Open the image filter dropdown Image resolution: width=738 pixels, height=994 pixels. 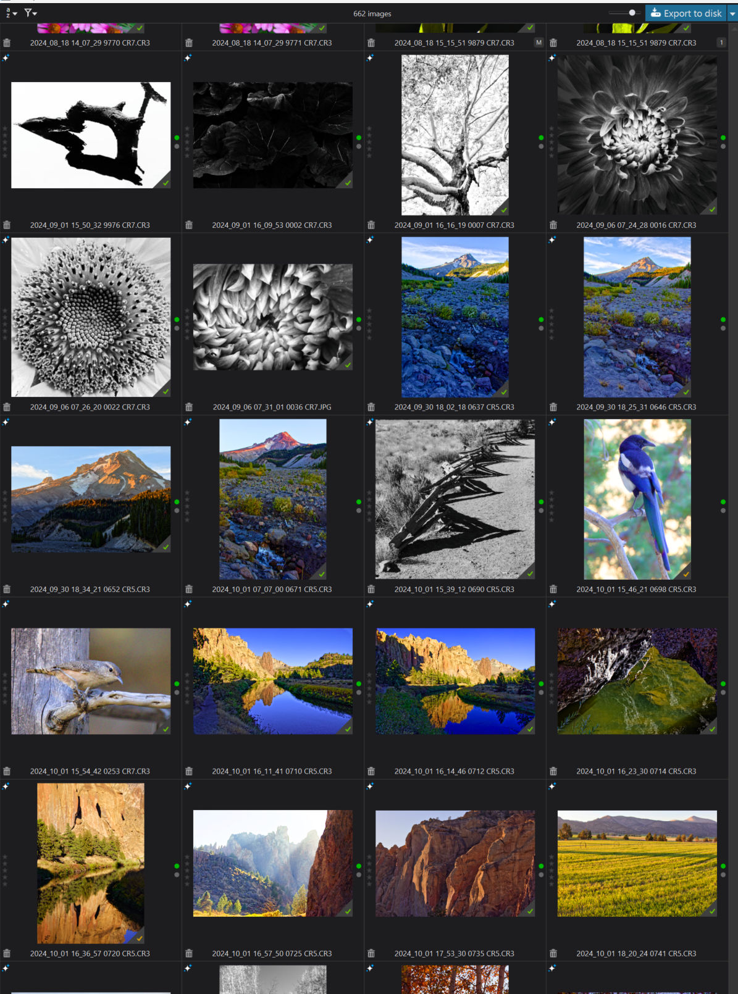pyautogui.click(x=30, y=13)
